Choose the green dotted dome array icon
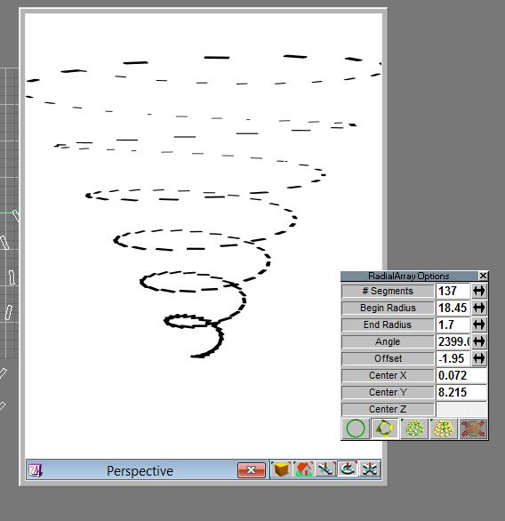The image size is (505, 521). [414, 429]
